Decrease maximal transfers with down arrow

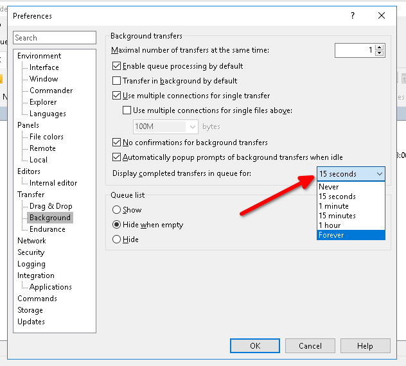coord(380,53)
